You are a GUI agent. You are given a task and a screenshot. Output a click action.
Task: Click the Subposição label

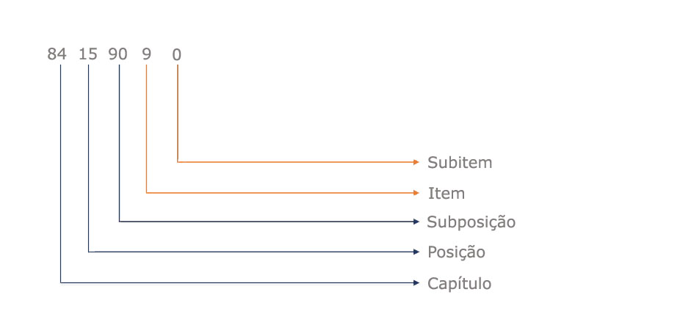click(471, 222)
